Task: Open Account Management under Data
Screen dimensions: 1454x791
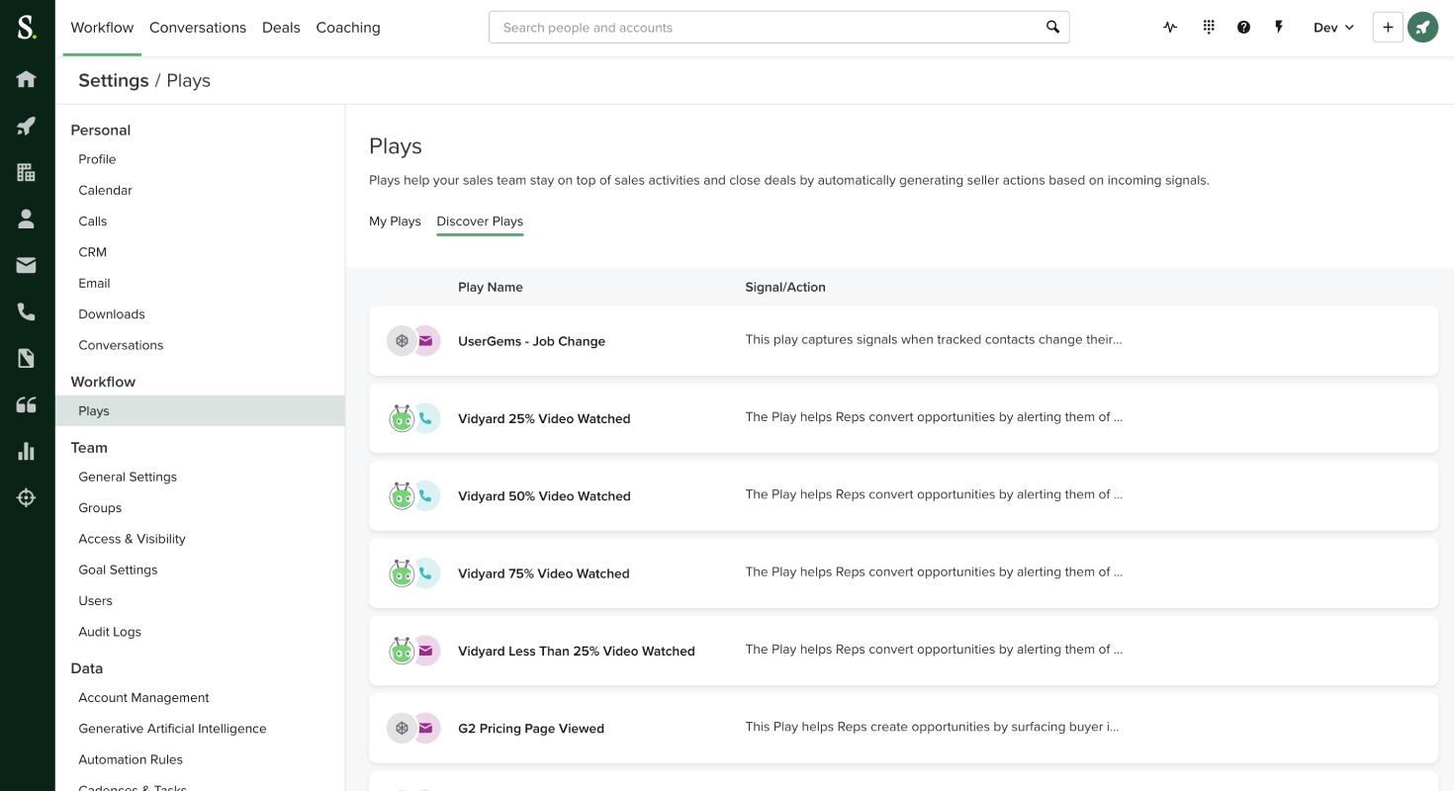Action: pyautogui.click(x=143, y=698)
